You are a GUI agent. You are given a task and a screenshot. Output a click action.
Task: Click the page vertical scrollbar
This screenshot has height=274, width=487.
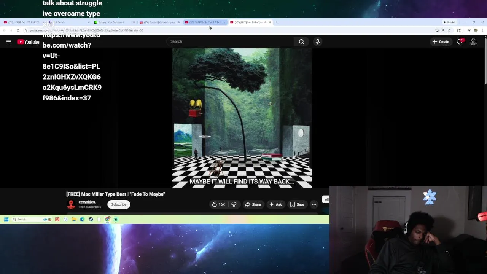tap(485, 61)
